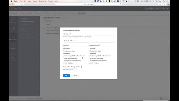Open the Requests tab in Centrify
Screen dimensions: 179x101
(x=72, y=13)
